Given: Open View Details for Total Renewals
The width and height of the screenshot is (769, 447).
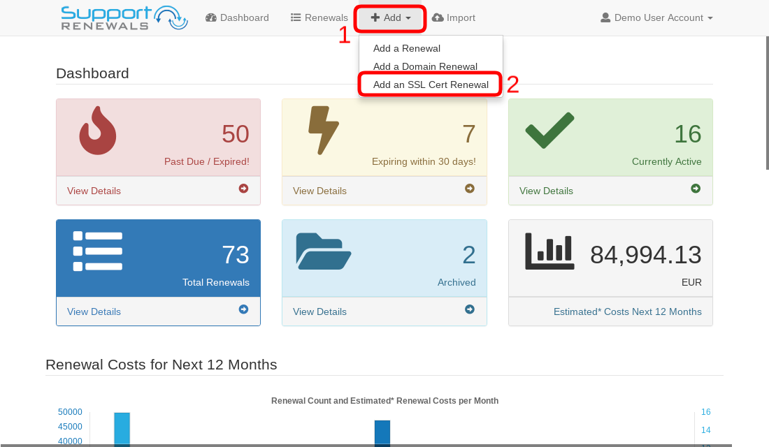Looking at the screenshot, I should click(94, 312).
